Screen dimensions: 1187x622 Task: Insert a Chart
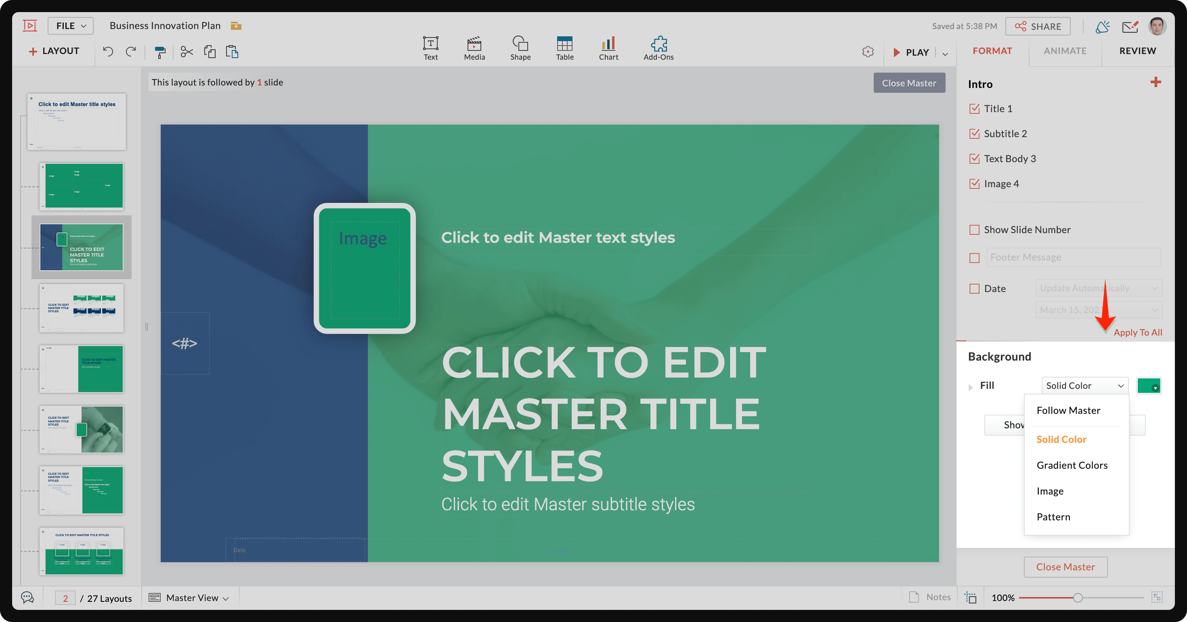608,48
